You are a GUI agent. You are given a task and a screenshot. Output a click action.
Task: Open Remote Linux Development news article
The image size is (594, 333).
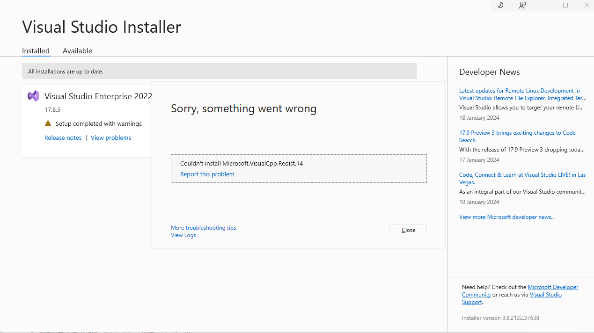[522, 94]
